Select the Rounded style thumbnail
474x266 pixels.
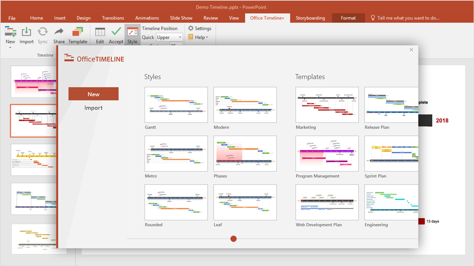tap(176, 202)
